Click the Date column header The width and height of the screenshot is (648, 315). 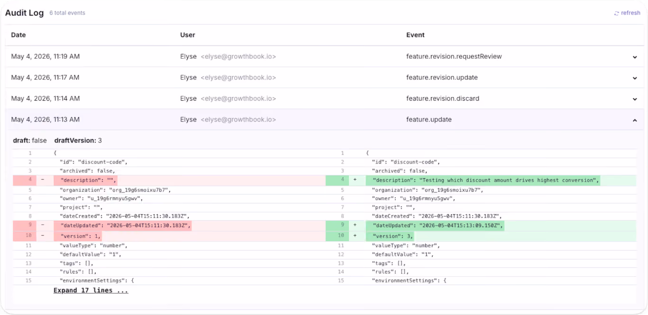(18, 35)
